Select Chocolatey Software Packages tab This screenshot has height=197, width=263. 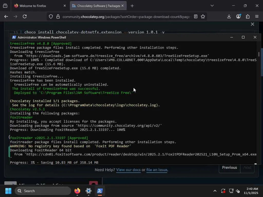[98, 6]
